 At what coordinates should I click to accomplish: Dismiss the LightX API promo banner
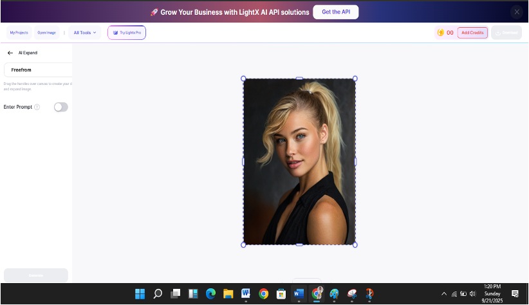(516, 12)
